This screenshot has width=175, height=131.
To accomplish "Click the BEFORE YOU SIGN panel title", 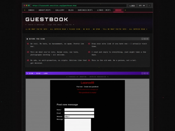I will point(37,39).
